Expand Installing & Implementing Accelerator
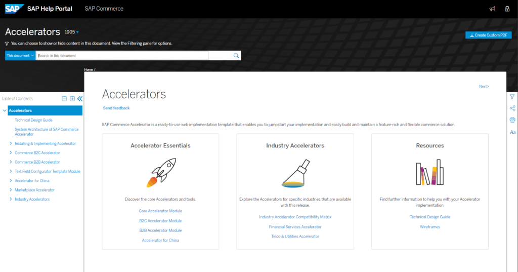518x272 pixels. [x=11, y=144]
